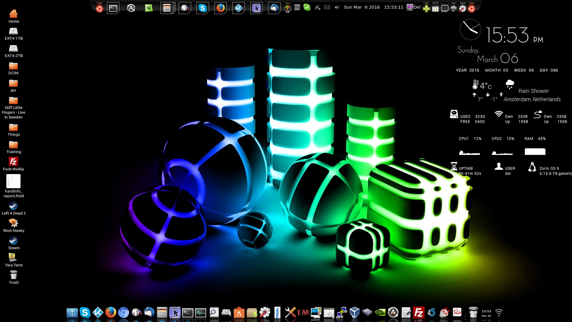Open the volume control in top panel
This screenshot has width=572, height=322.
[337, 7]
